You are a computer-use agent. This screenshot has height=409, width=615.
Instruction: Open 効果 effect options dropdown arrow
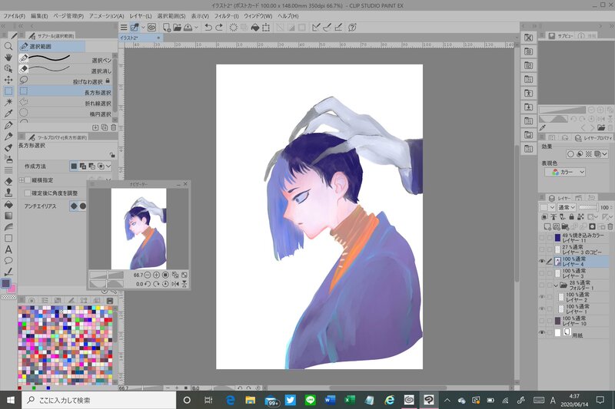(x=604, y=154)
